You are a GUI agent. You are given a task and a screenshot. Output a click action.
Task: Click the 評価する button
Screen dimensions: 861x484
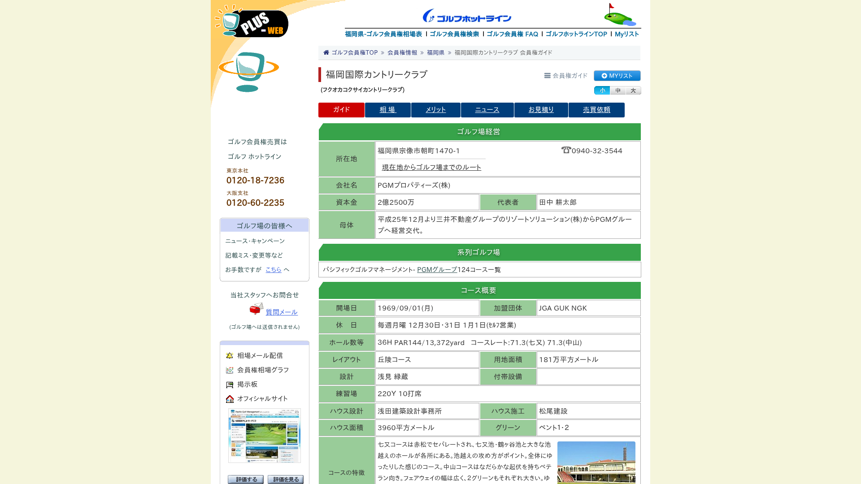pos(246,480)
